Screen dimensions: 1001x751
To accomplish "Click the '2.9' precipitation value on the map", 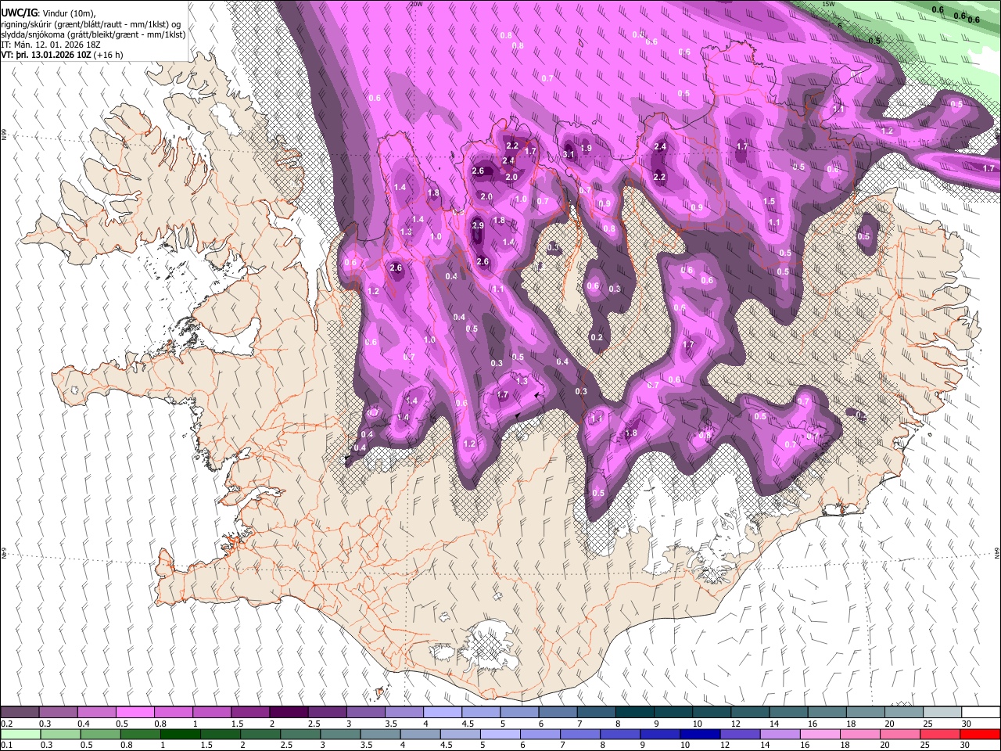I will point(479,226).
